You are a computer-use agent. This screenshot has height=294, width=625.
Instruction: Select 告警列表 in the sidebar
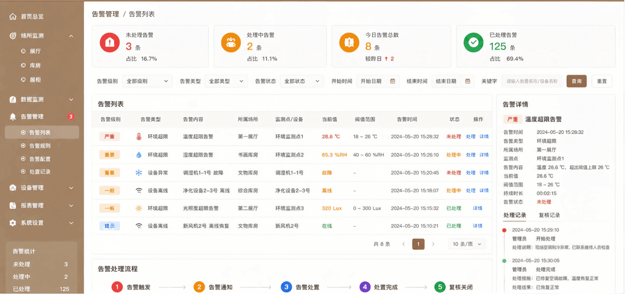(x=42, y=132)
